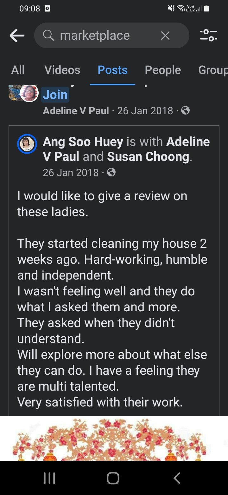Open the Groups tab
Viewport: 228px width, 495px height.
click(213, 70)
